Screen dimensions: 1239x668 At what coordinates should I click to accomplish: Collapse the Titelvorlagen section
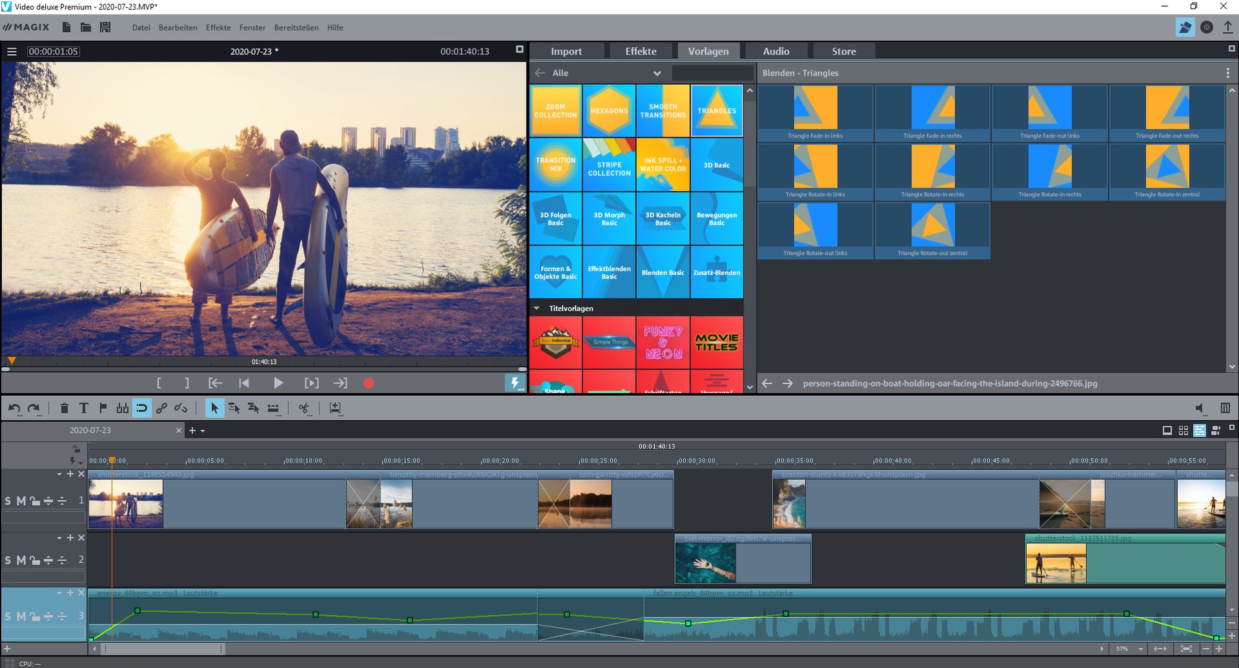click(x=536, y=308)
